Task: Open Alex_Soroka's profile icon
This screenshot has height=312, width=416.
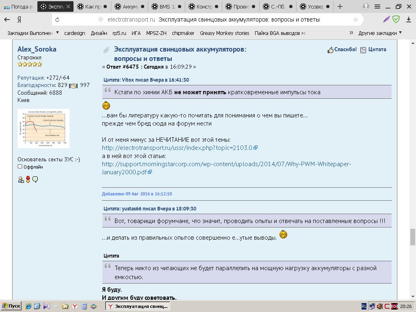Action: 21,180
